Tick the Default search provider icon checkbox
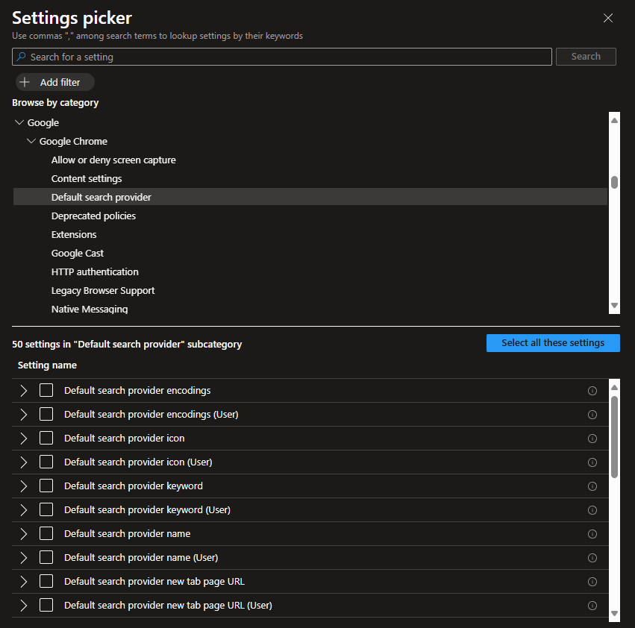Screen dimensions: 635x628 (46, 438)
